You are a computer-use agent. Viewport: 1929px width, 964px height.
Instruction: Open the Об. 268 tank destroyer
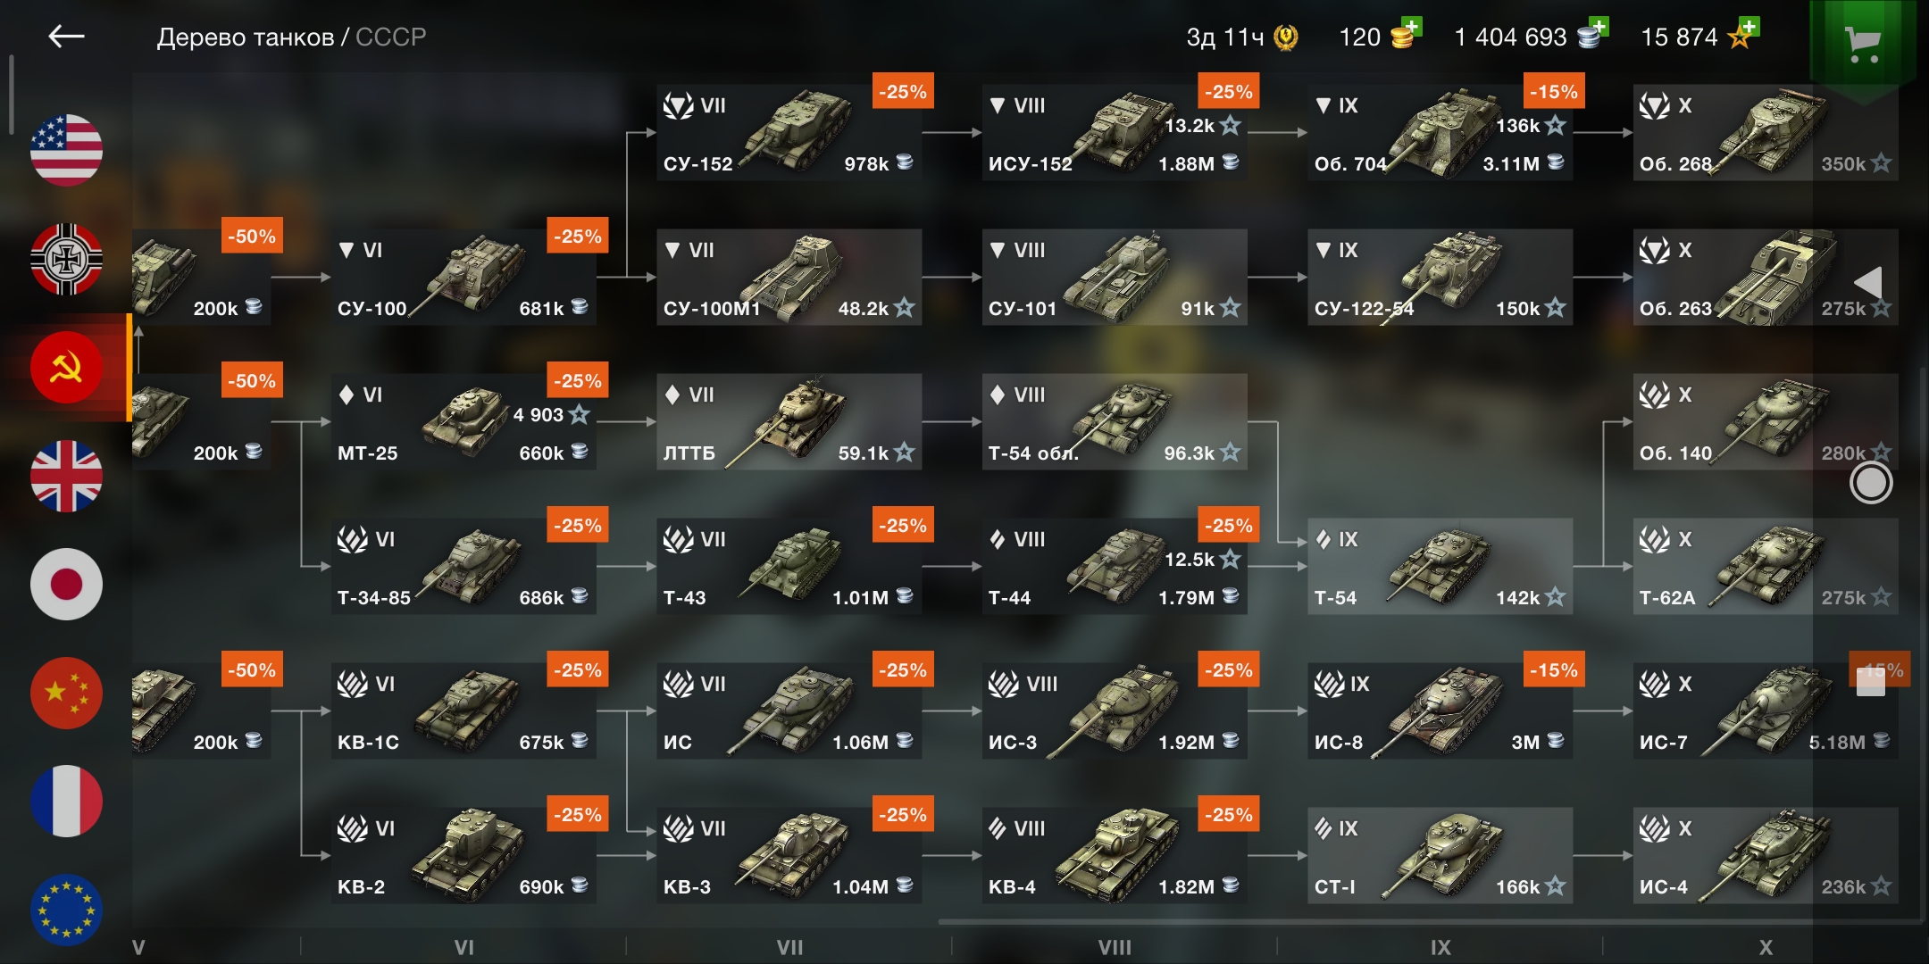point(1766,133)
